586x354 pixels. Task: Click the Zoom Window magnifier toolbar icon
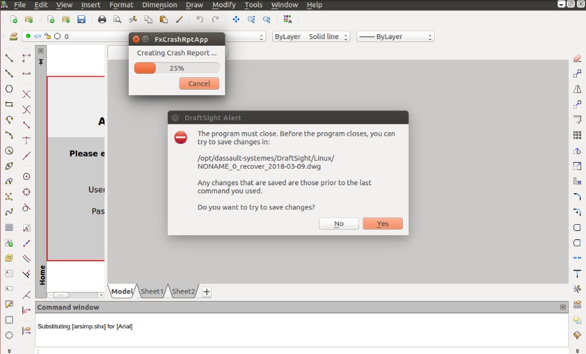(x=251, y=19)
